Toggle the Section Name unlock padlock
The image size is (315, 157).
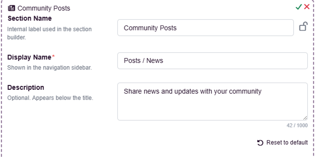click(x=303, y=27)
